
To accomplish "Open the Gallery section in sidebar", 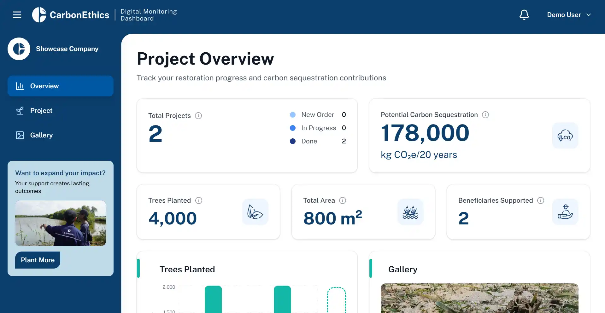I will coord(61,135).
